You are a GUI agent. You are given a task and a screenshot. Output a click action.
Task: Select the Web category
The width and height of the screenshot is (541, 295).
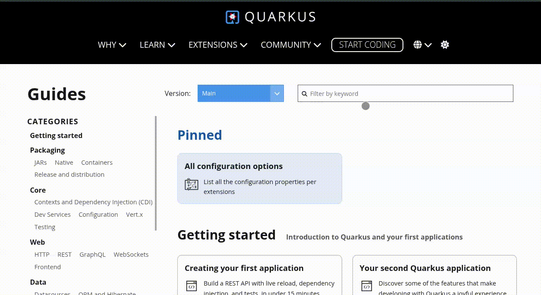pyautogui.click(x=38, y=242)
